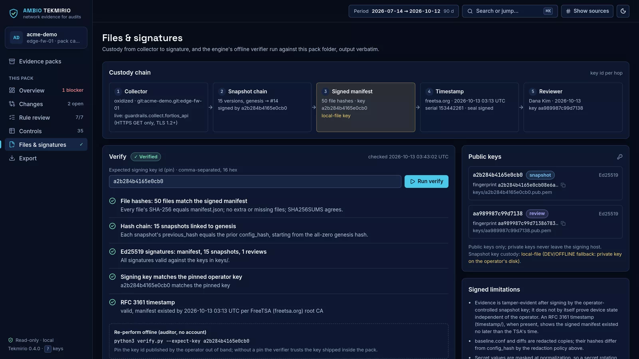
Task: Click keys/a2b284b4165e0cb0.pub.pem path
Action: click(x=512, y=192)
